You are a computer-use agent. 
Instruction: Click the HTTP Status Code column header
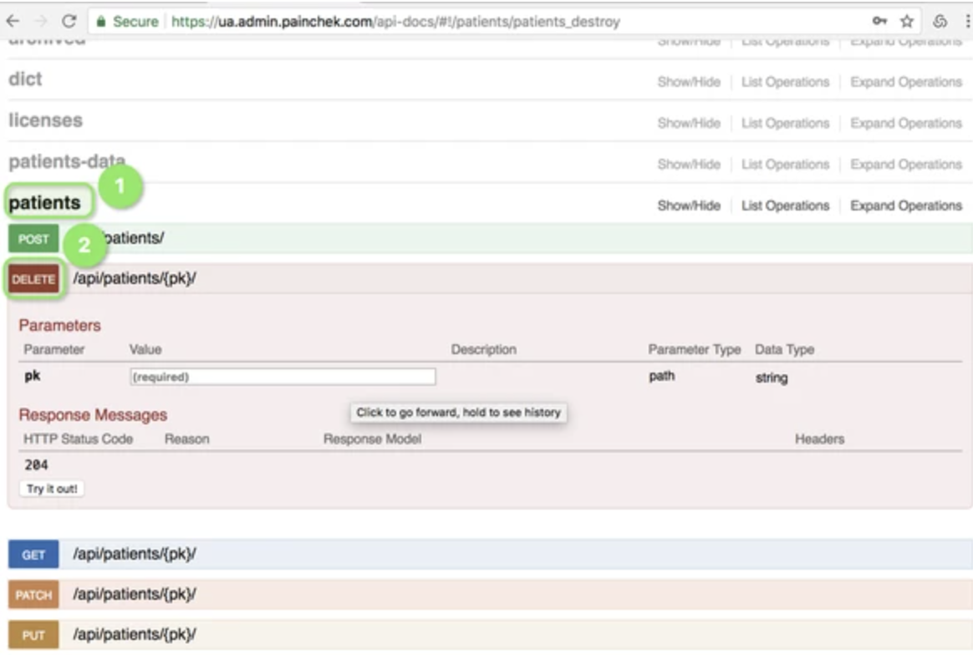click(79, 439)
